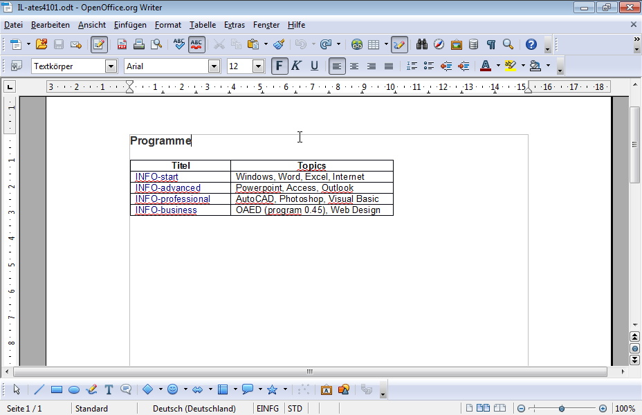Run the spellcheck ABC icon
Image resolution: width=642 pixels, height=415 pixels.
coord(179,44)
